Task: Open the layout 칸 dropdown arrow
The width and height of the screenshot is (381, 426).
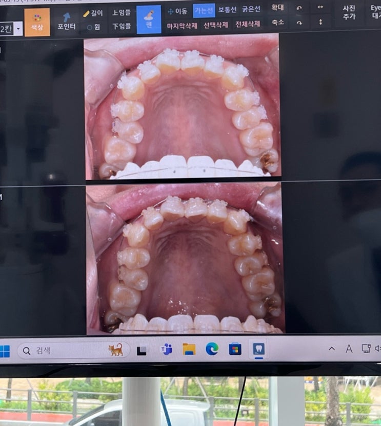Action: 19,29
